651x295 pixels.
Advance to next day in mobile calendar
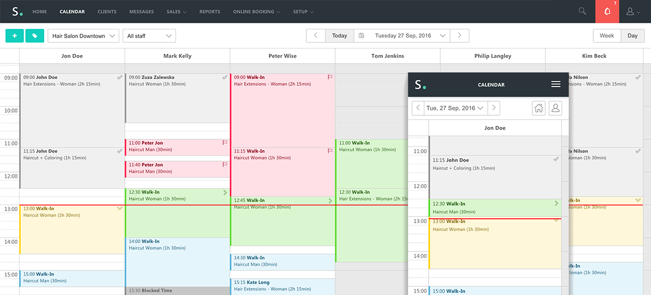click(x=494, y=108)
